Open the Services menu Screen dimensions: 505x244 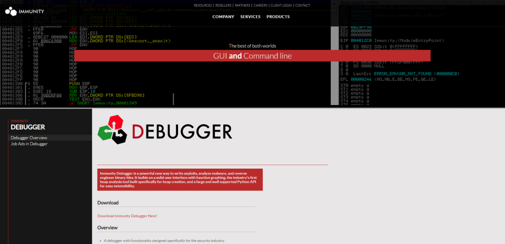(x=250, y=17)
